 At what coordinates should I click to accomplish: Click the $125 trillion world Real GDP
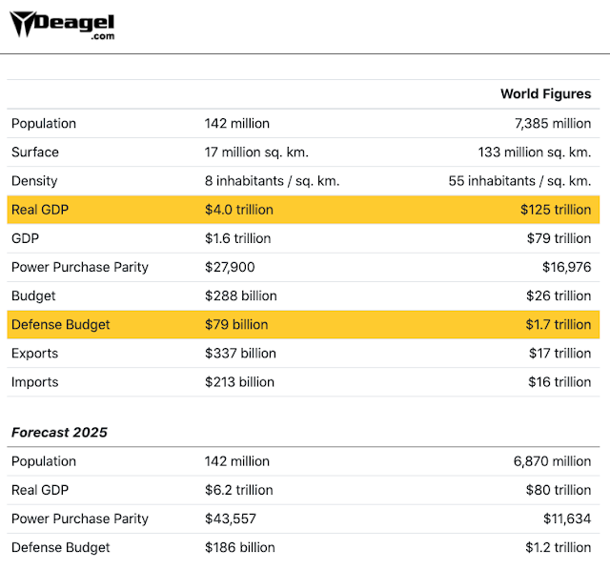555,210
